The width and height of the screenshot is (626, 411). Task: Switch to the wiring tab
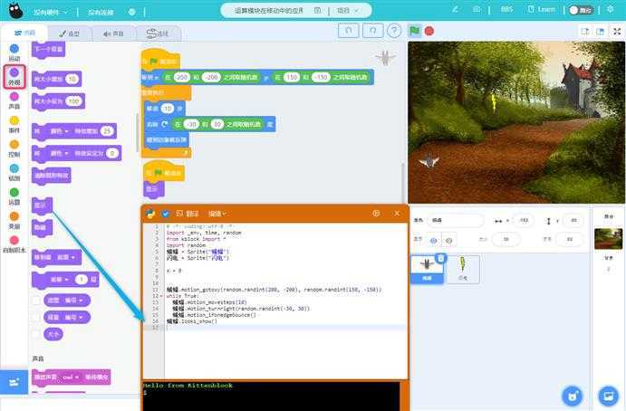[x=159, y=33]
